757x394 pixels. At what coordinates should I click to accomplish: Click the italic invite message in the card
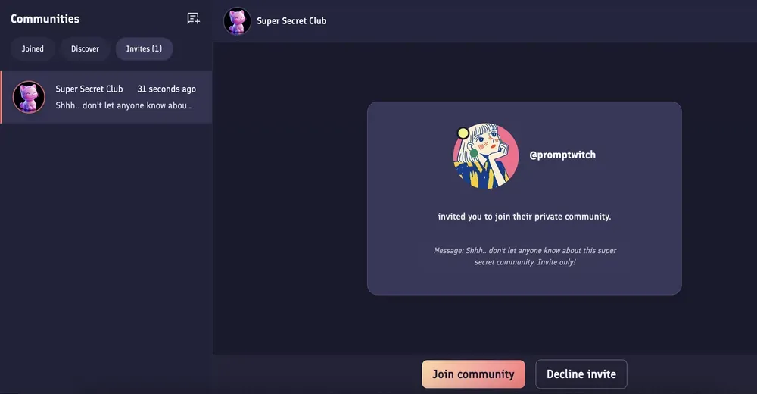tap(524, 256)
